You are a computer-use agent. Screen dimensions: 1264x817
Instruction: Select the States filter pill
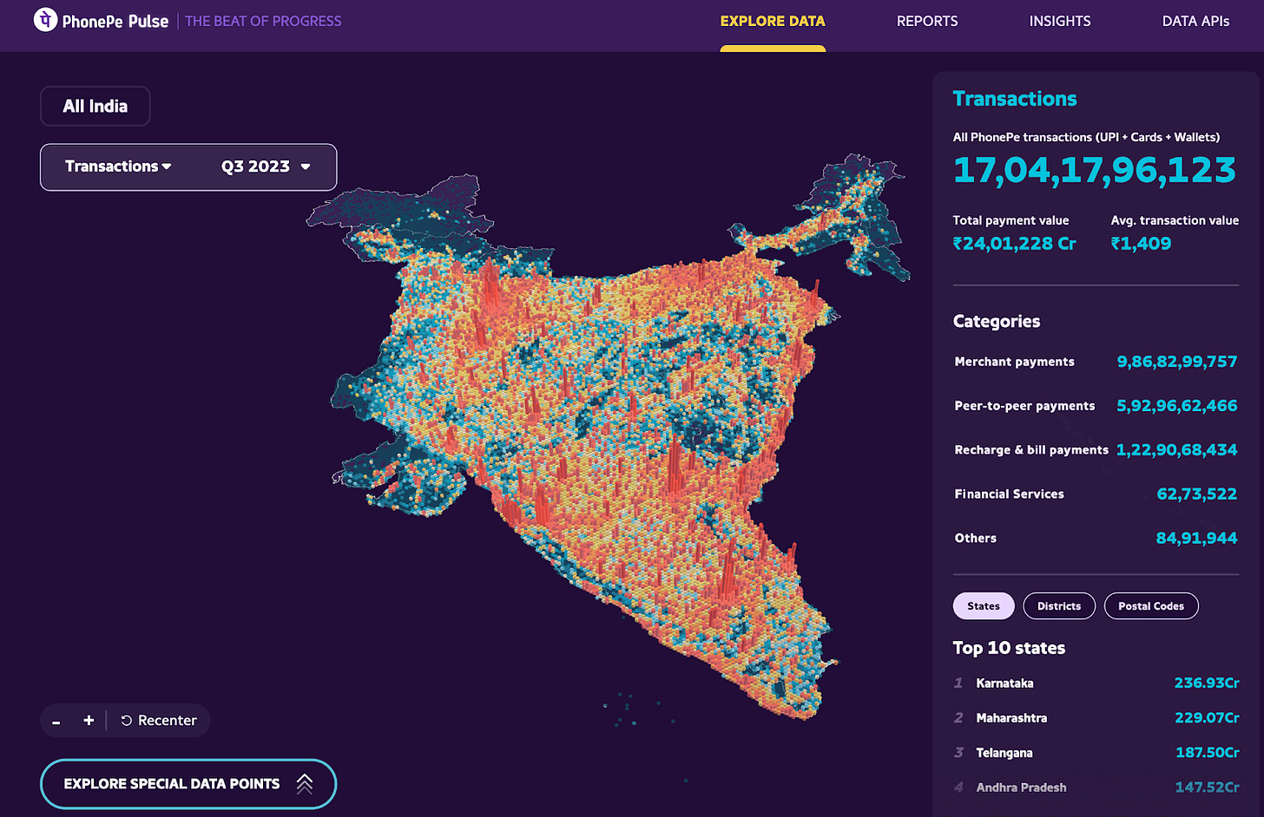click(984, 606)
